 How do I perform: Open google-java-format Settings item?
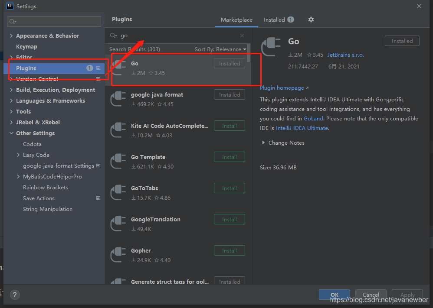59,166
